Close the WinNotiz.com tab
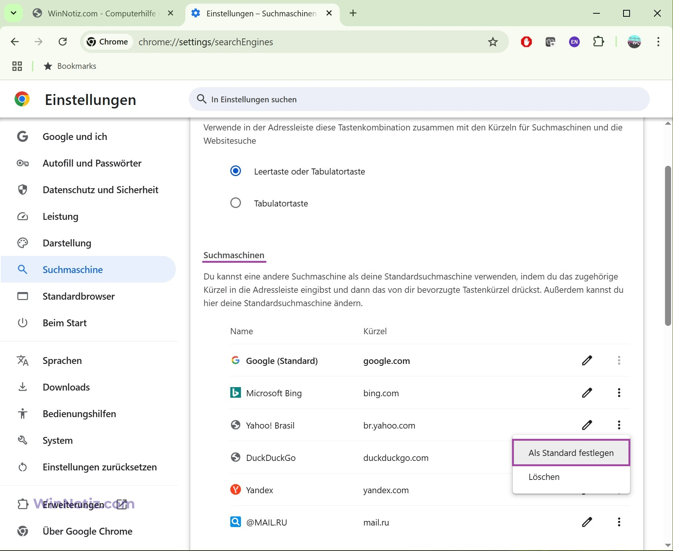This screenshot has height=551, width=673. click(x=171, y=13)
